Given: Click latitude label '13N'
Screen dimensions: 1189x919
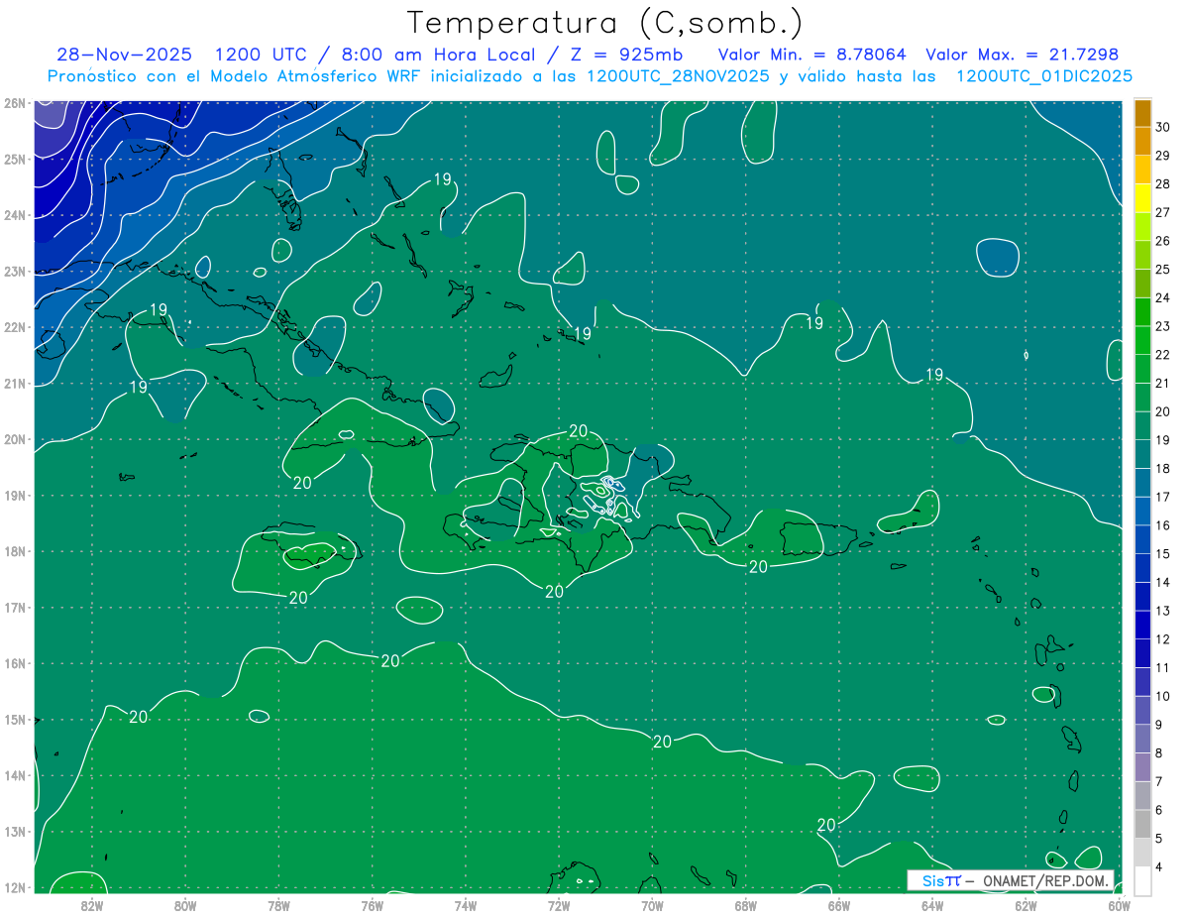Looking at the screenshot, I should (14, 831).
